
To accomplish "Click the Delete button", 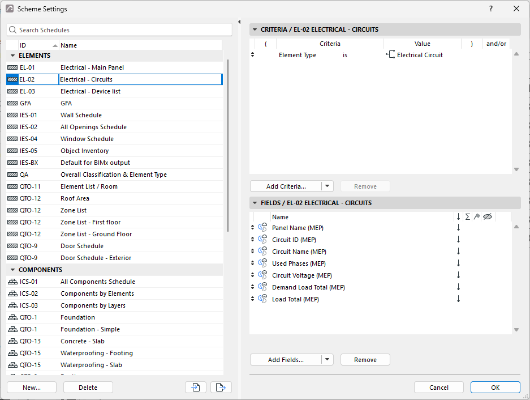I will pos(88,387).
